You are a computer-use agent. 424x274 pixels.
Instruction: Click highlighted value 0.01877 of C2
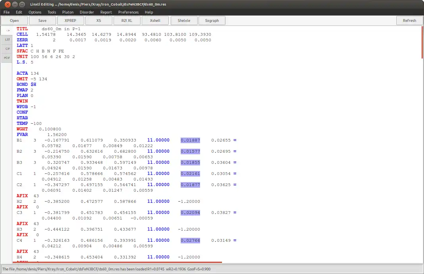coord(191,185)
